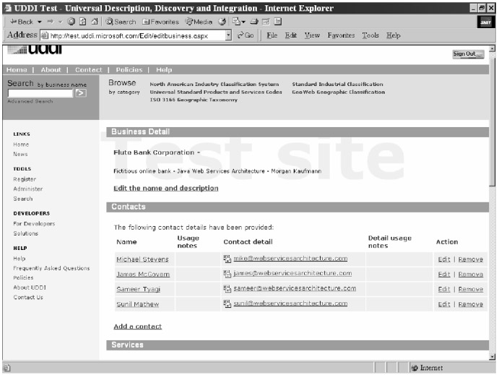Image resolution: width=499 pixels, height=375 pixels.
Task: Open the Back button history dropdown arrow
Action: pos(40,22)
